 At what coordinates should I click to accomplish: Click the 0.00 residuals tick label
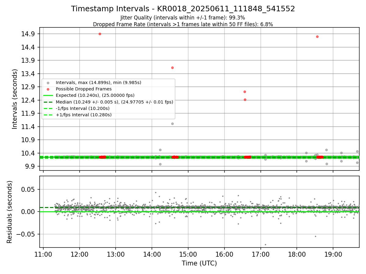coord(28,212)
